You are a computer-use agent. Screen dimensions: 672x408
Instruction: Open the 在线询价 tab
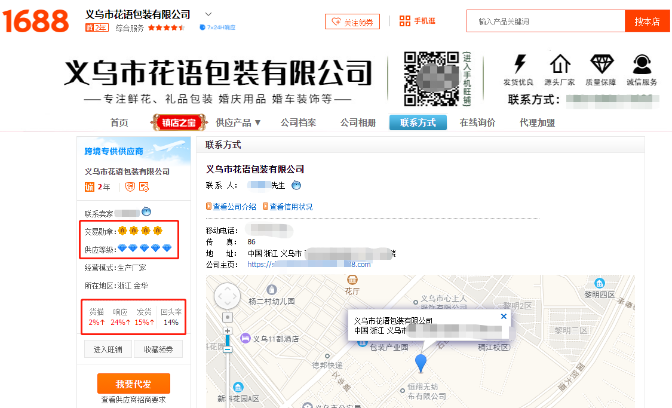[477, 122]
